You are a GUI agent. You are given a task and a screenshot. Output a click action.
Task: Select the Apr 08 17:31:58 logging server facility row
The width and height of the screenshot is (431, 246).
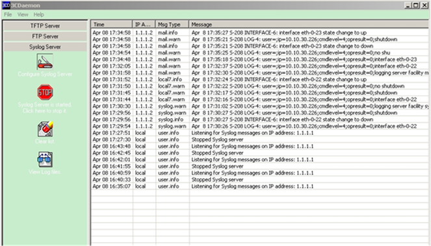[260, 73]
